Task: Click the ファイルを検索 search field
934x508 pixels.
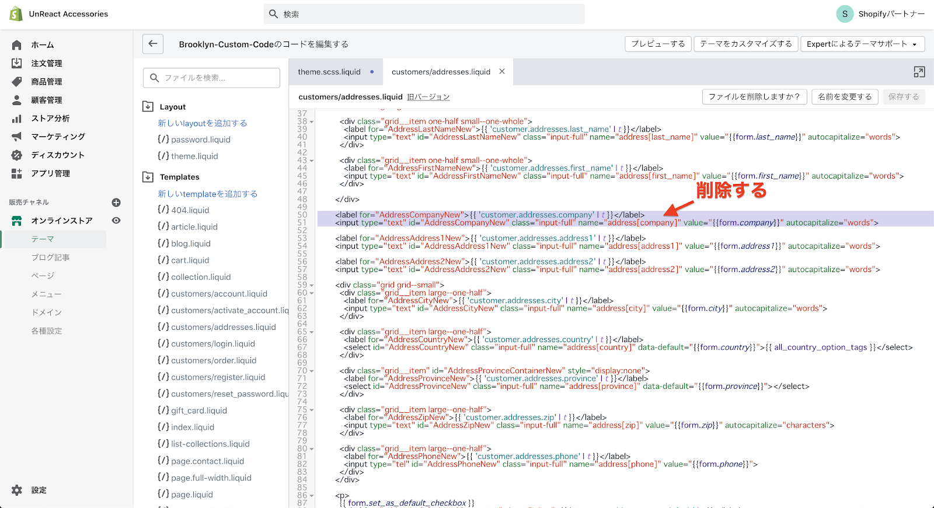Action: click(211, 78)
